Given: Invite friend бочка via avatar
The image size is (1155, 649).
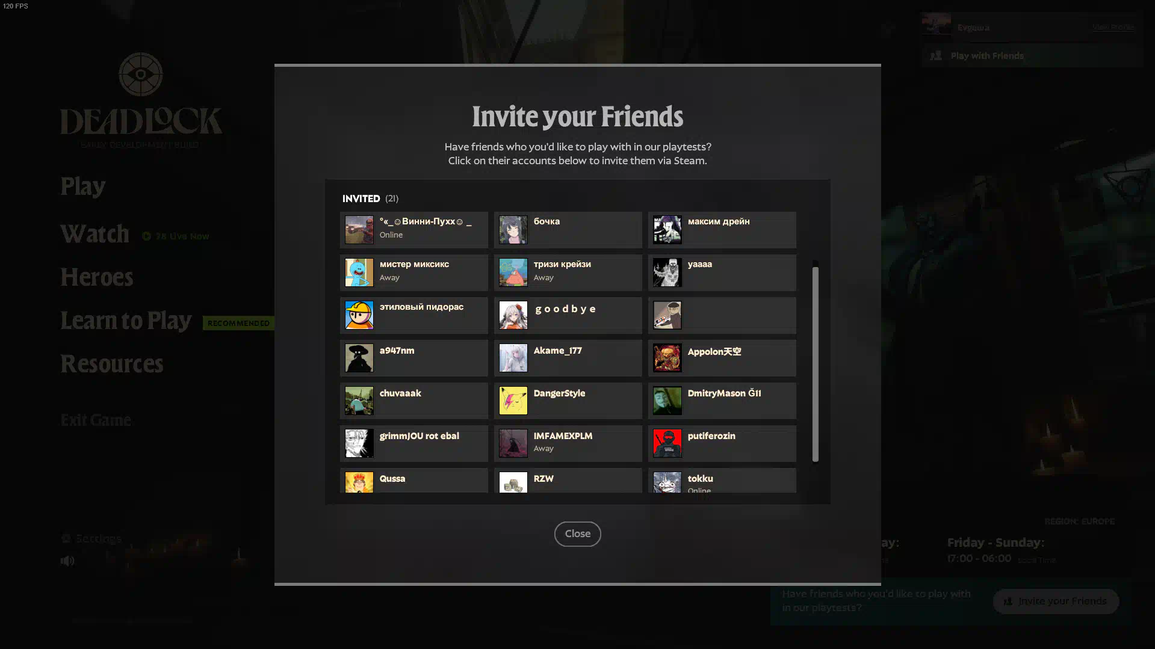Looking at the screenshot, I should (x=513, y=230).
